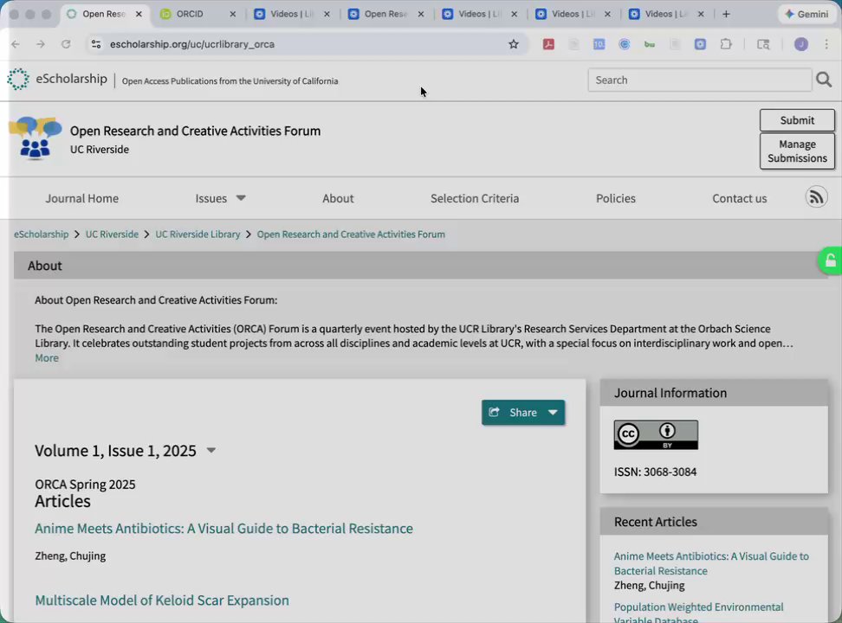Open Multiscale Model of Keloid Scar Expansion

[x=162, y=600]
